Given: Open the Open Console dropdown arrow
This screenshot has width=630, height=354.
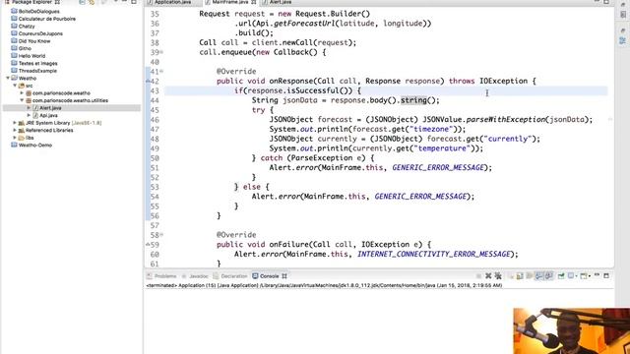Looking at the screenshot, I should (589, 276).
